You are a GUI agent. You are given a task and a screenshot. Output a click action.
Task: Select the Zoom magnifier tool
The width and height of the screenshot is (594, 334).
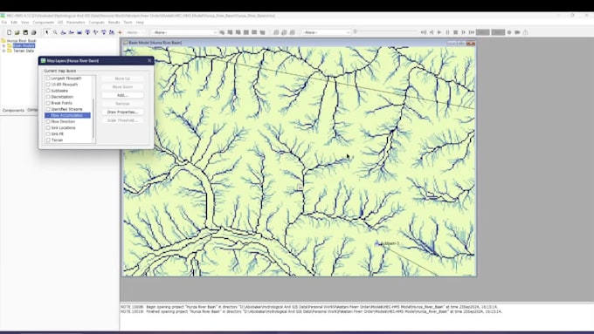coord(55,32)
